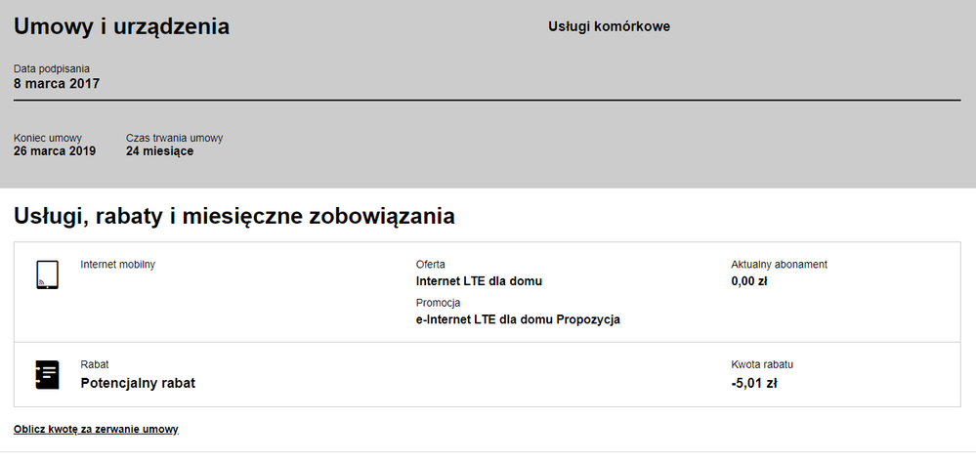Click the discount amount '-5,01 zł'
This screenshot has height=463, width=976.
pyautogui.click(x=753, y=383)
